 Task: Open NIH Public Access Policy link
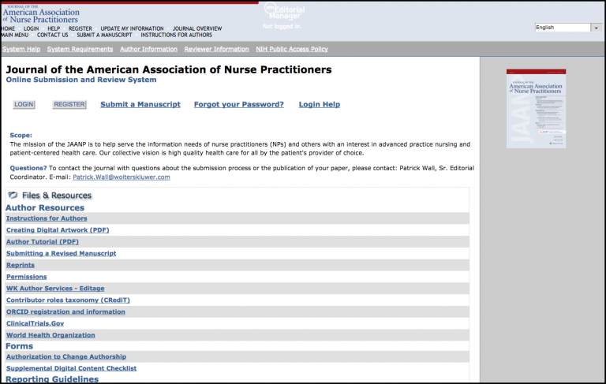[292, 49]
